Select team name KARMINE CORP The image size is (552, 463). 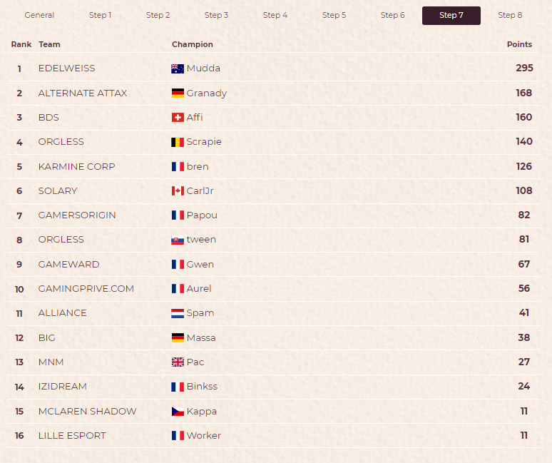[76, 166]
